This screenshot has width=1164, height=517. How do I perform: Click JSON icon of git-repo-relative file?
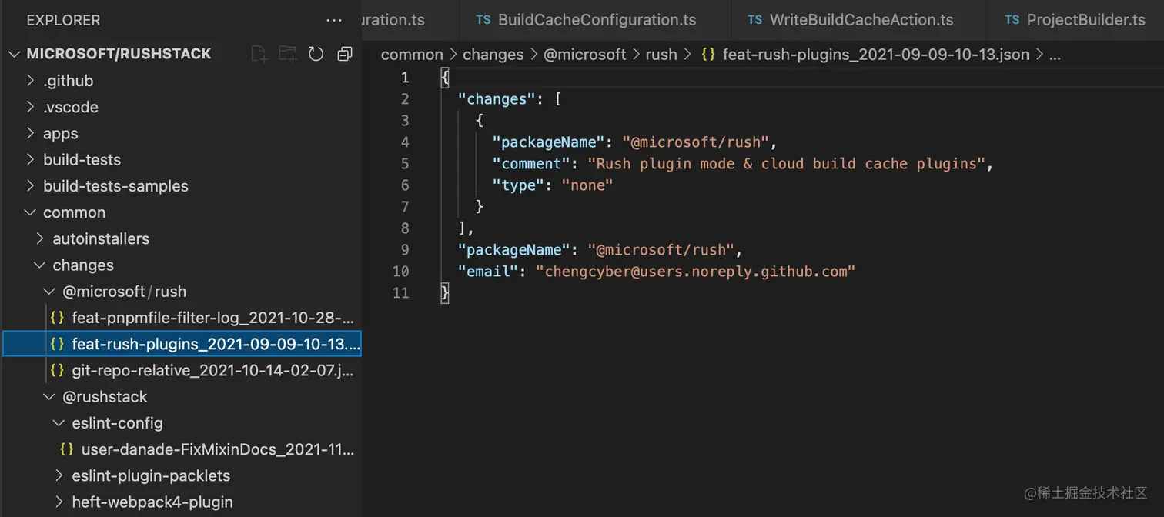point(57,370)
